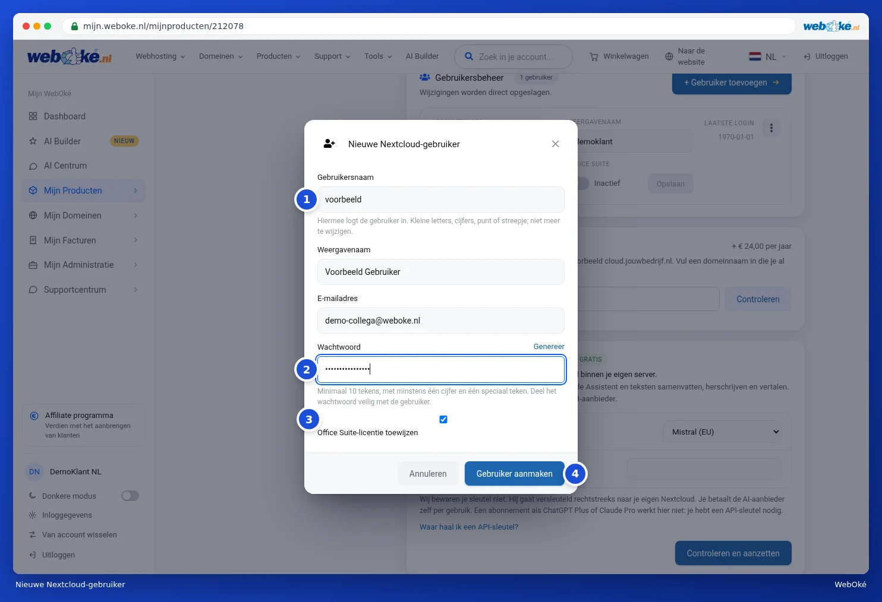The width and height of the screenshot is (882, 602).
Task: Click the Weergavenaam input field
Action: point(441,272)
